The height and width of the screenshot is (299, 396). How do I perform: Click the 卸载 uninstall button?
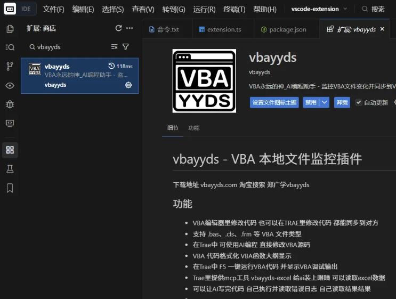(x=342, y=102)
